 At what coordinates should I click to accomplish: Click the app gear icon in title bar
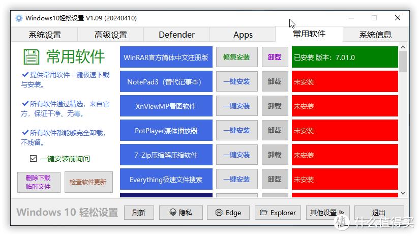(x=19, y=18)
